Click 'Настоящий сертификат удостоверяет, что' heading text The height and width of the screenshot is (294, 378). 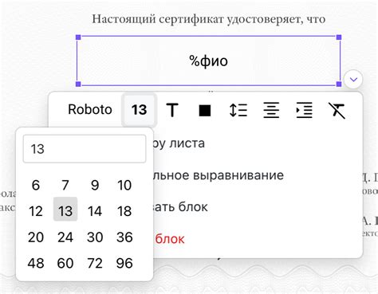click(x=209, y=19)
